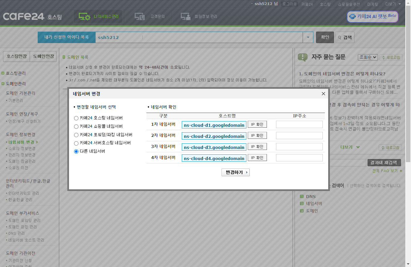This screenshot has height=267, width=411.
Task: Click the 검색 magnifier button
Action: pos(345,37)
